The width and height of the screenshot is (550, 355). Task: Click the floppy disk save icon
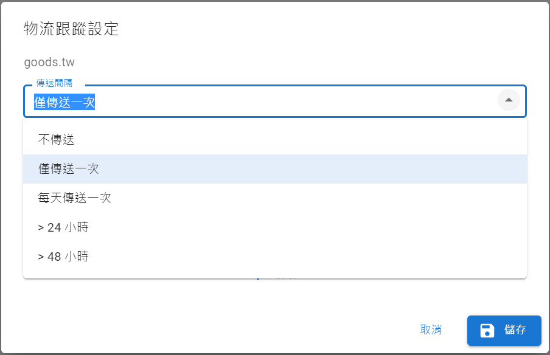tap(487, 331)
